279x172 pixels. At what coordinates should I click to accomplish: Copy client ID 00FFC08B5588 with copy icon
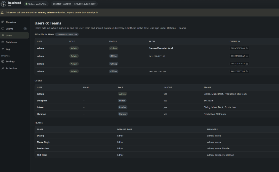click(247, 71)
